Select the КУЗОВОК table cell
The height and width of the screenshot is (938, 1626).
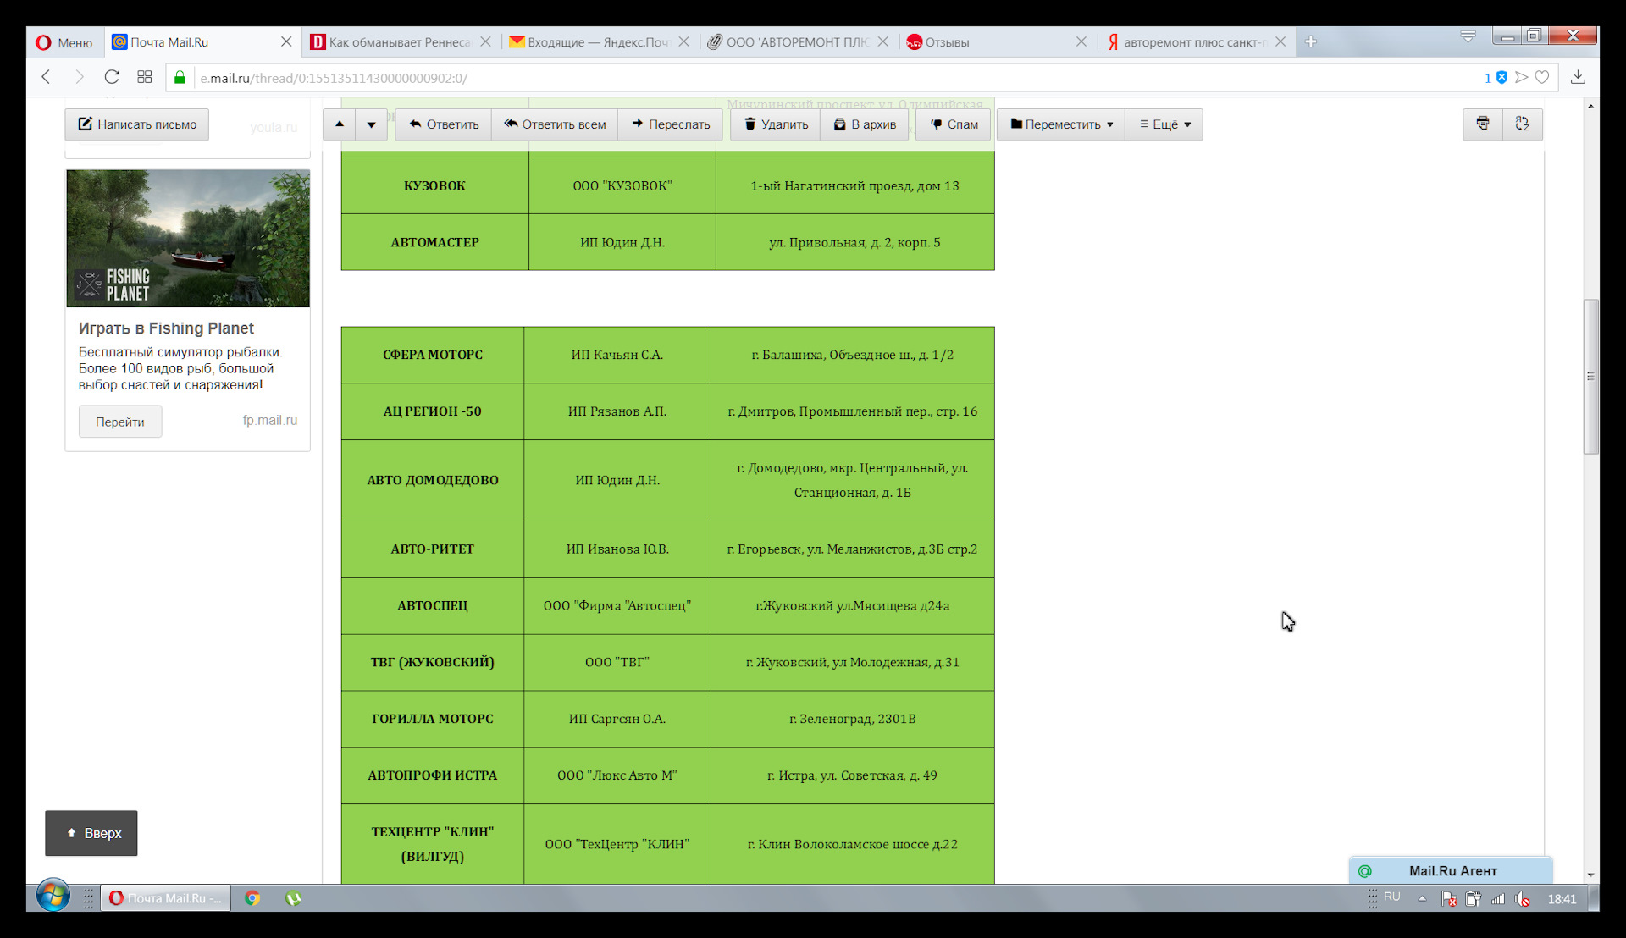coord(435,185)
